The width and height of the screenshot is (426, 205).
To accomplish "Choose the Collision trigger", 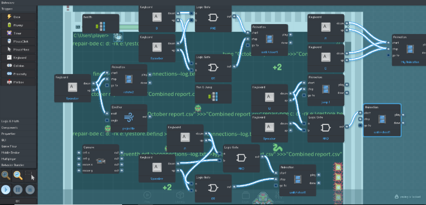I will (x=18, y=66).
